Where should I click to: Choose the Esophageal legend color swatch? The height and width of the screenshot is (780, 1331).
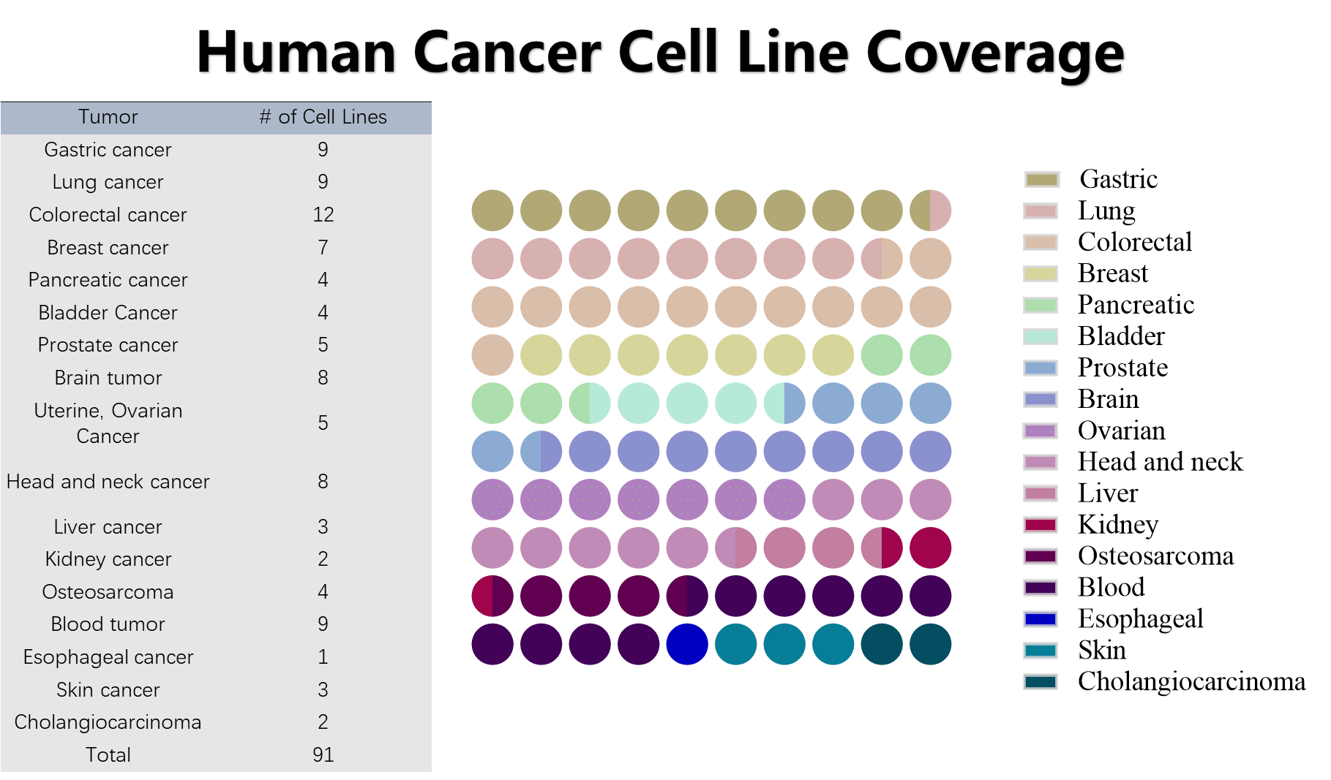[1040, 619]
